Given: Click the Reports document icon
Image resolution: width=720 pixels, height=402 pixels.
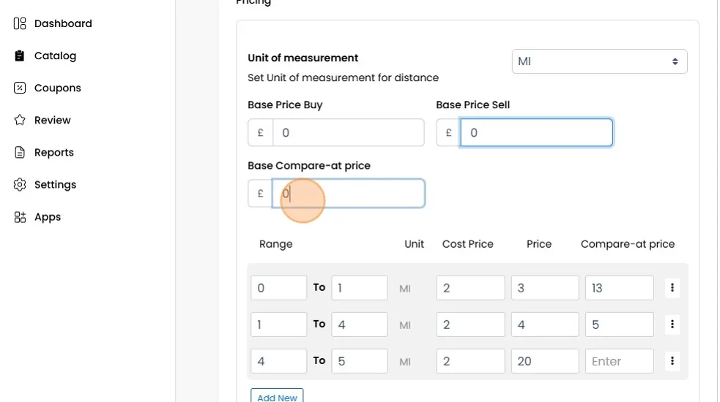Looking at the screenshot, I should [x=20, y=152].
